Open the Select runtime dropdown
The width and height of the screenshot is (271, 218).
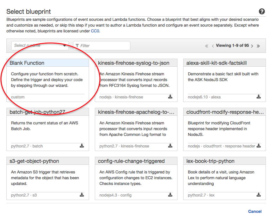[x=40, y=46]
